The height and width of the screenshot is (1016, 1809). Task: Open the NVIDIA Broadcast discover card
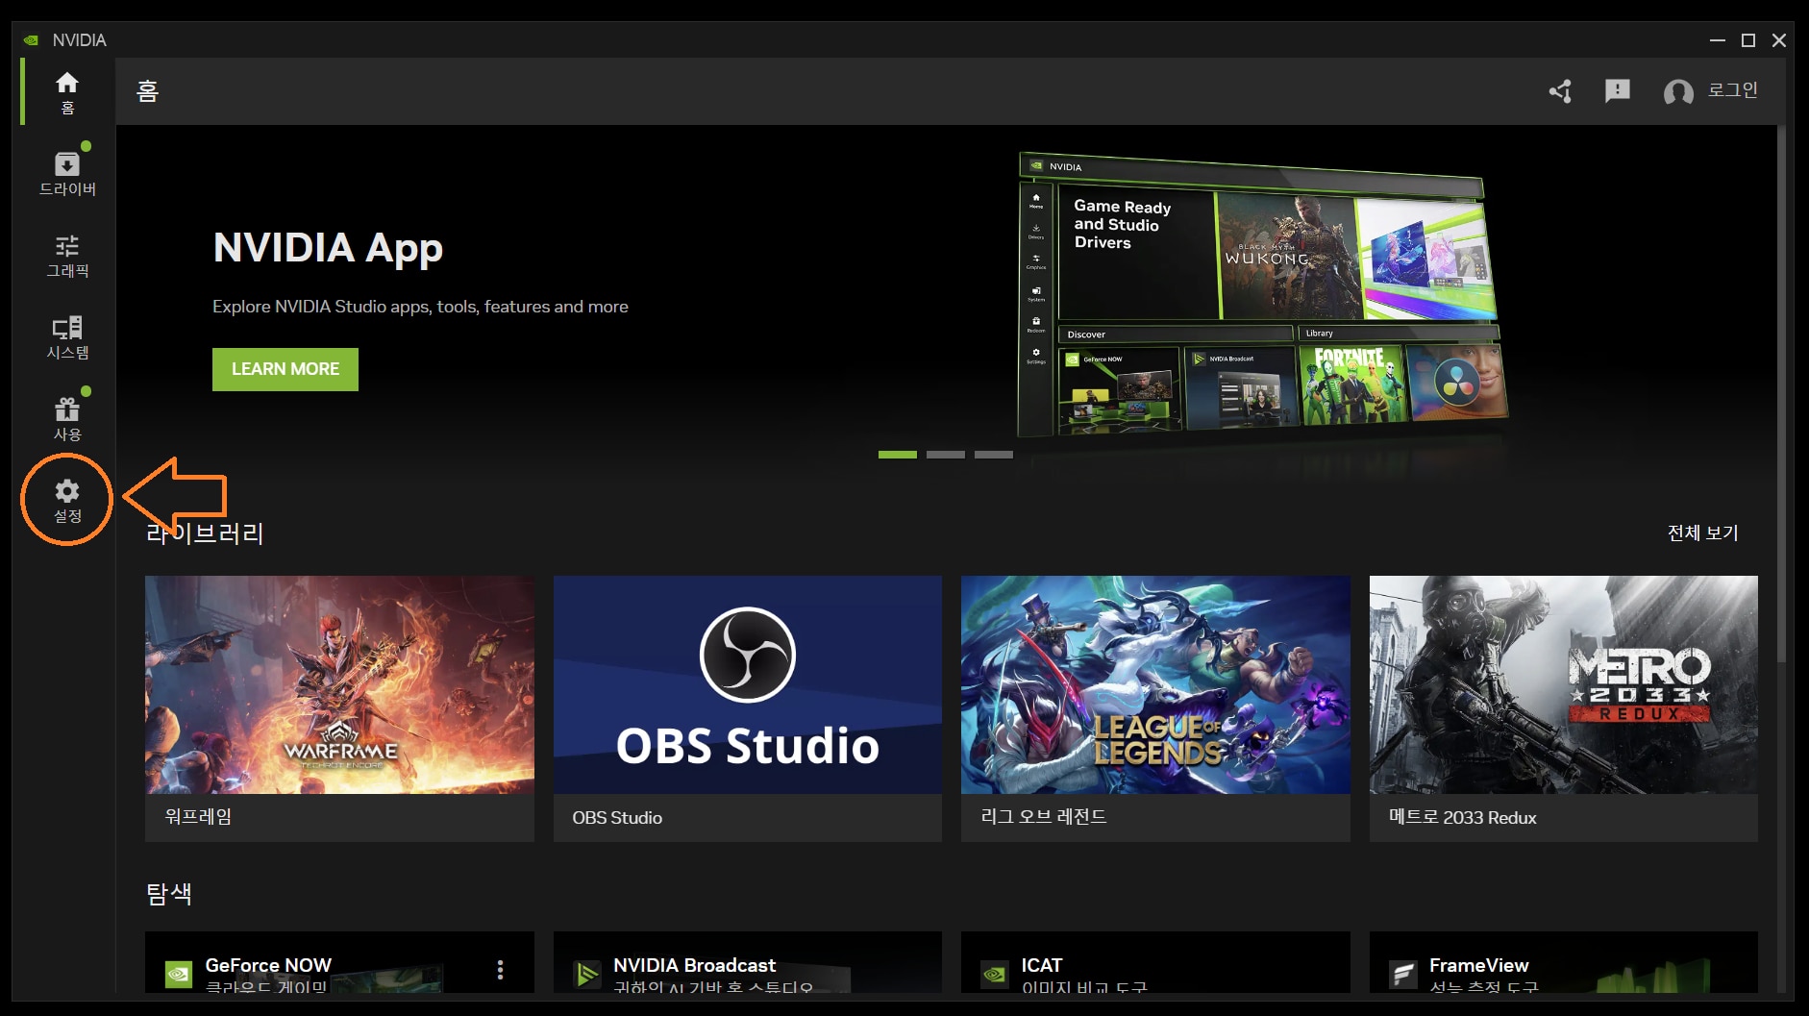[748, 962]
